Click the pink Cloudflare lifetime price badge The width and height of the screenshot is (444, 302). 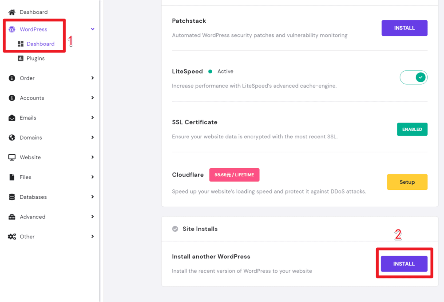[x=234, y=175]
